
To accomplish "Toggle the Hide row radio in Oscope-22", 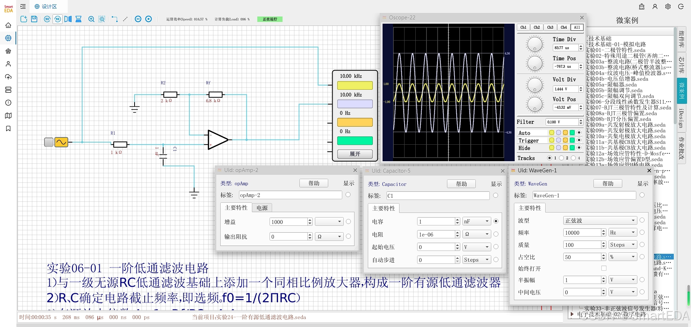I will click(x=579, y=148).
